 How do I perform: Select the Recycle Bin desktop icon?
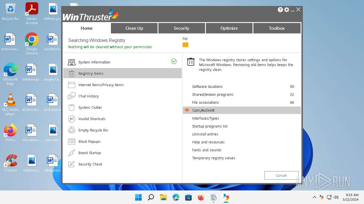click(x=11, y=12)
